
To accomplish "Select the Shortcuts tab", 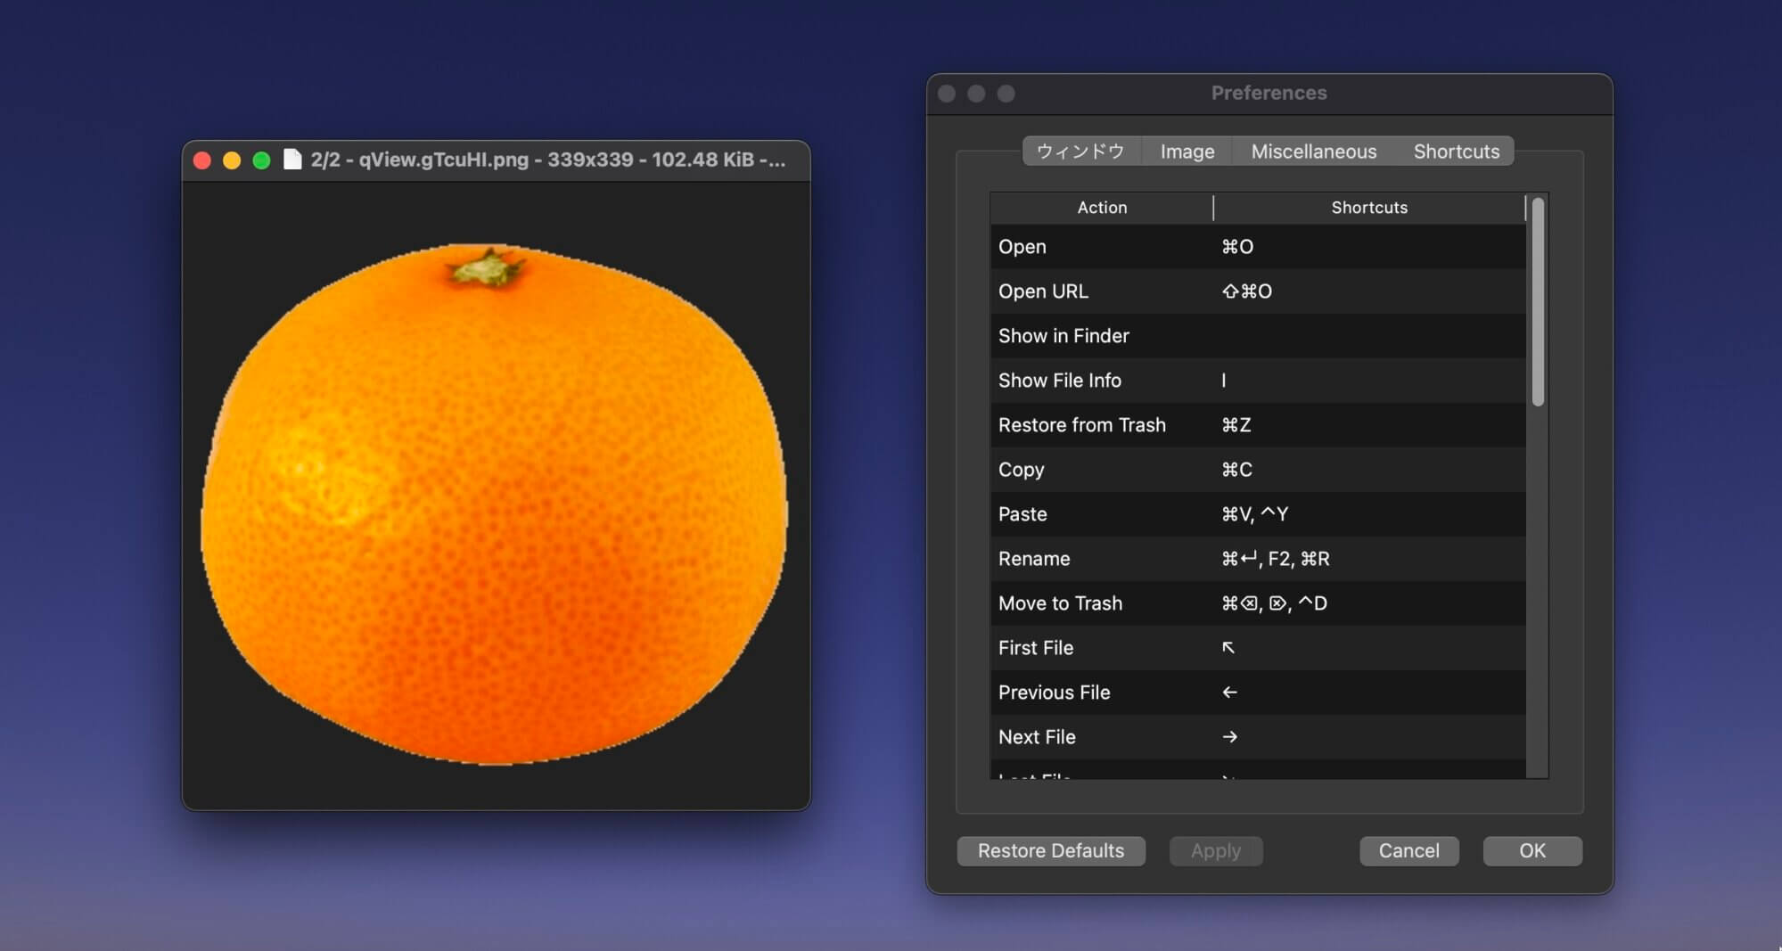I will [x=1456, y=152].
